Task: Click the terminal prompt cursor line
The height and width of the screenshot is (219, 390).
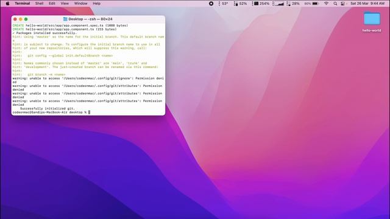Action: [51, 113]
